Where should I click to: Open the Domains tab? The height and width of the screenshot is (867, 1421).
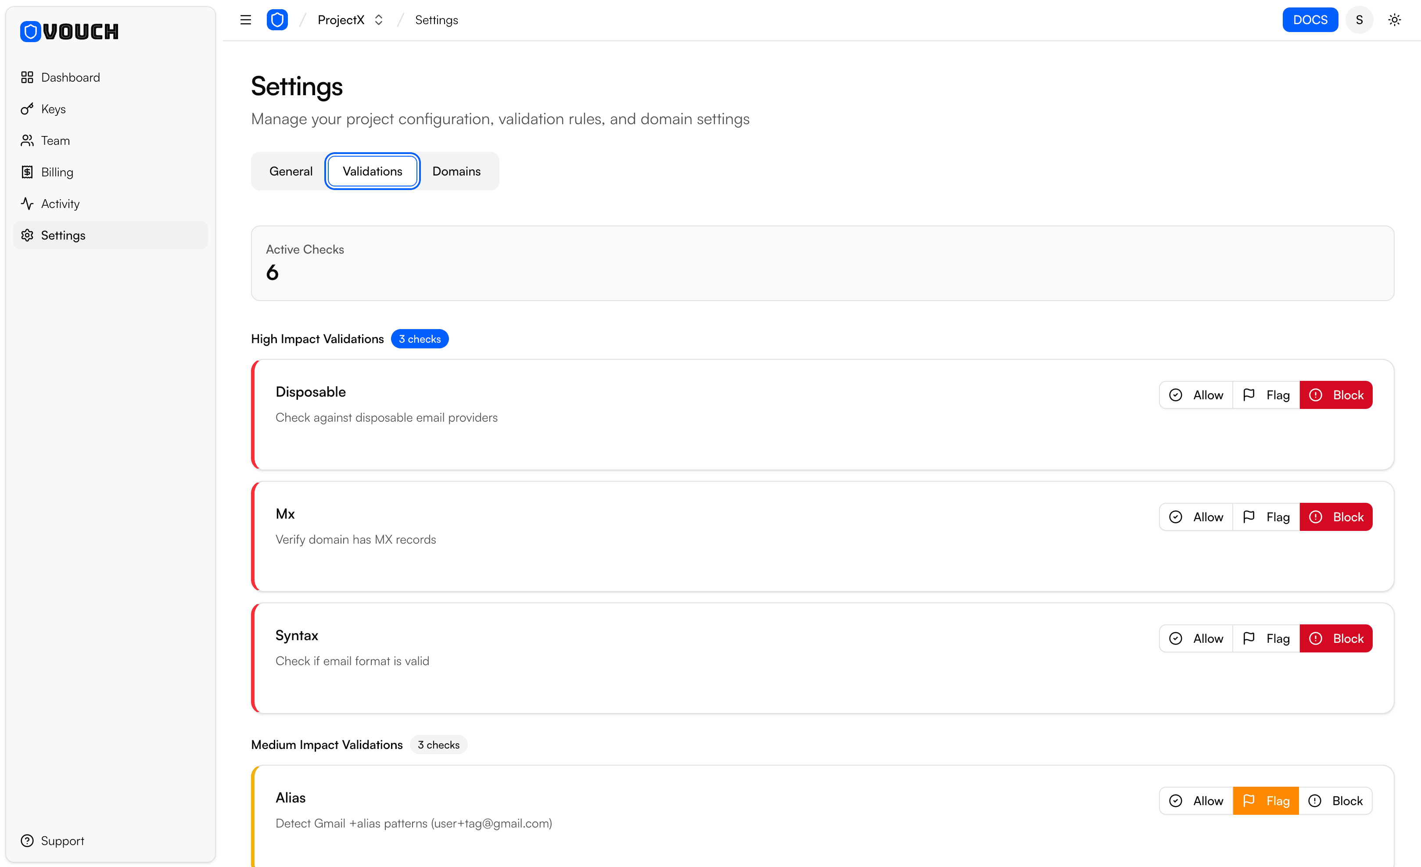tap(456, 171)
